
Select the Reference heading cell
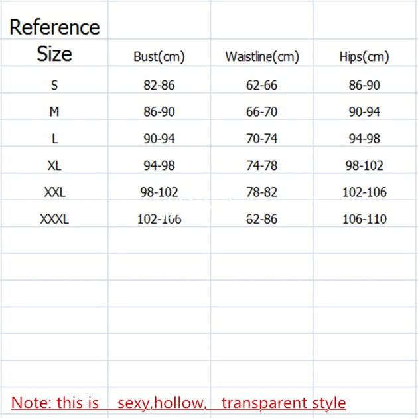click(x=54, y=27)
